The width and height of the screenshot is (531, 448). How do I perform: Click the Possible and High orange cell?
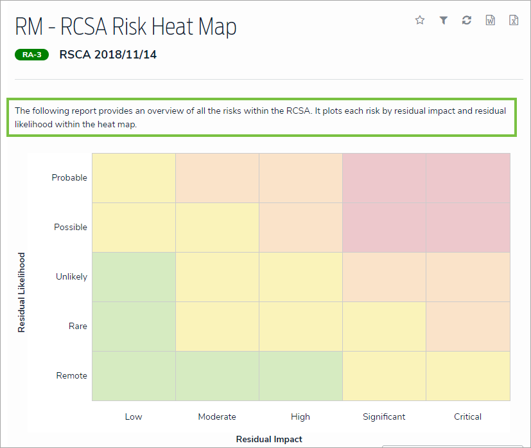[x=300, y=228]
